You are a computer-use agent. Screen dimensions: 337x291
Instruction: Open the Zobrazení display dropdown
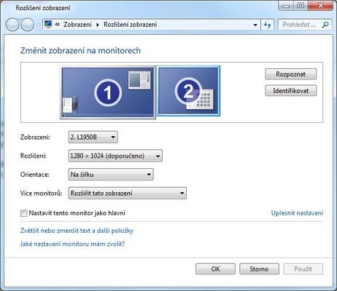point(93,137)
